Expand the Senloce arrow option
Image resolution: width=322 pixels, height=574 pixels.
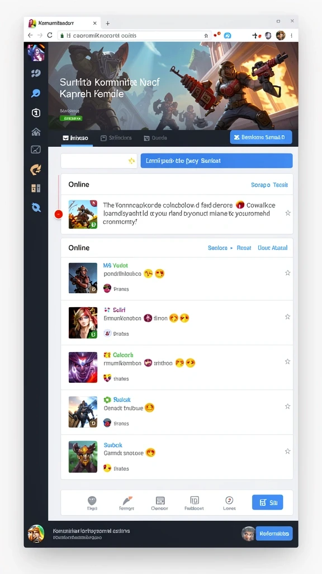point(220,248)
